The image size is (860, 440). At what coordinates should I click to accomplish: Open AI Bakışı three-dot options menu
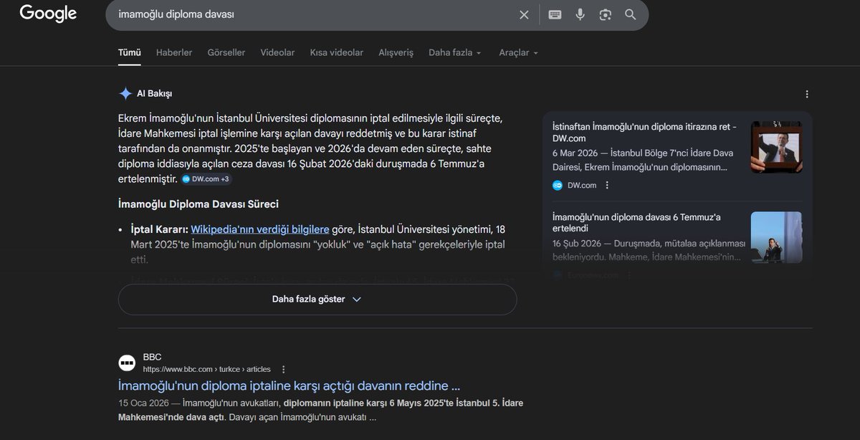(x=807, y=94)
